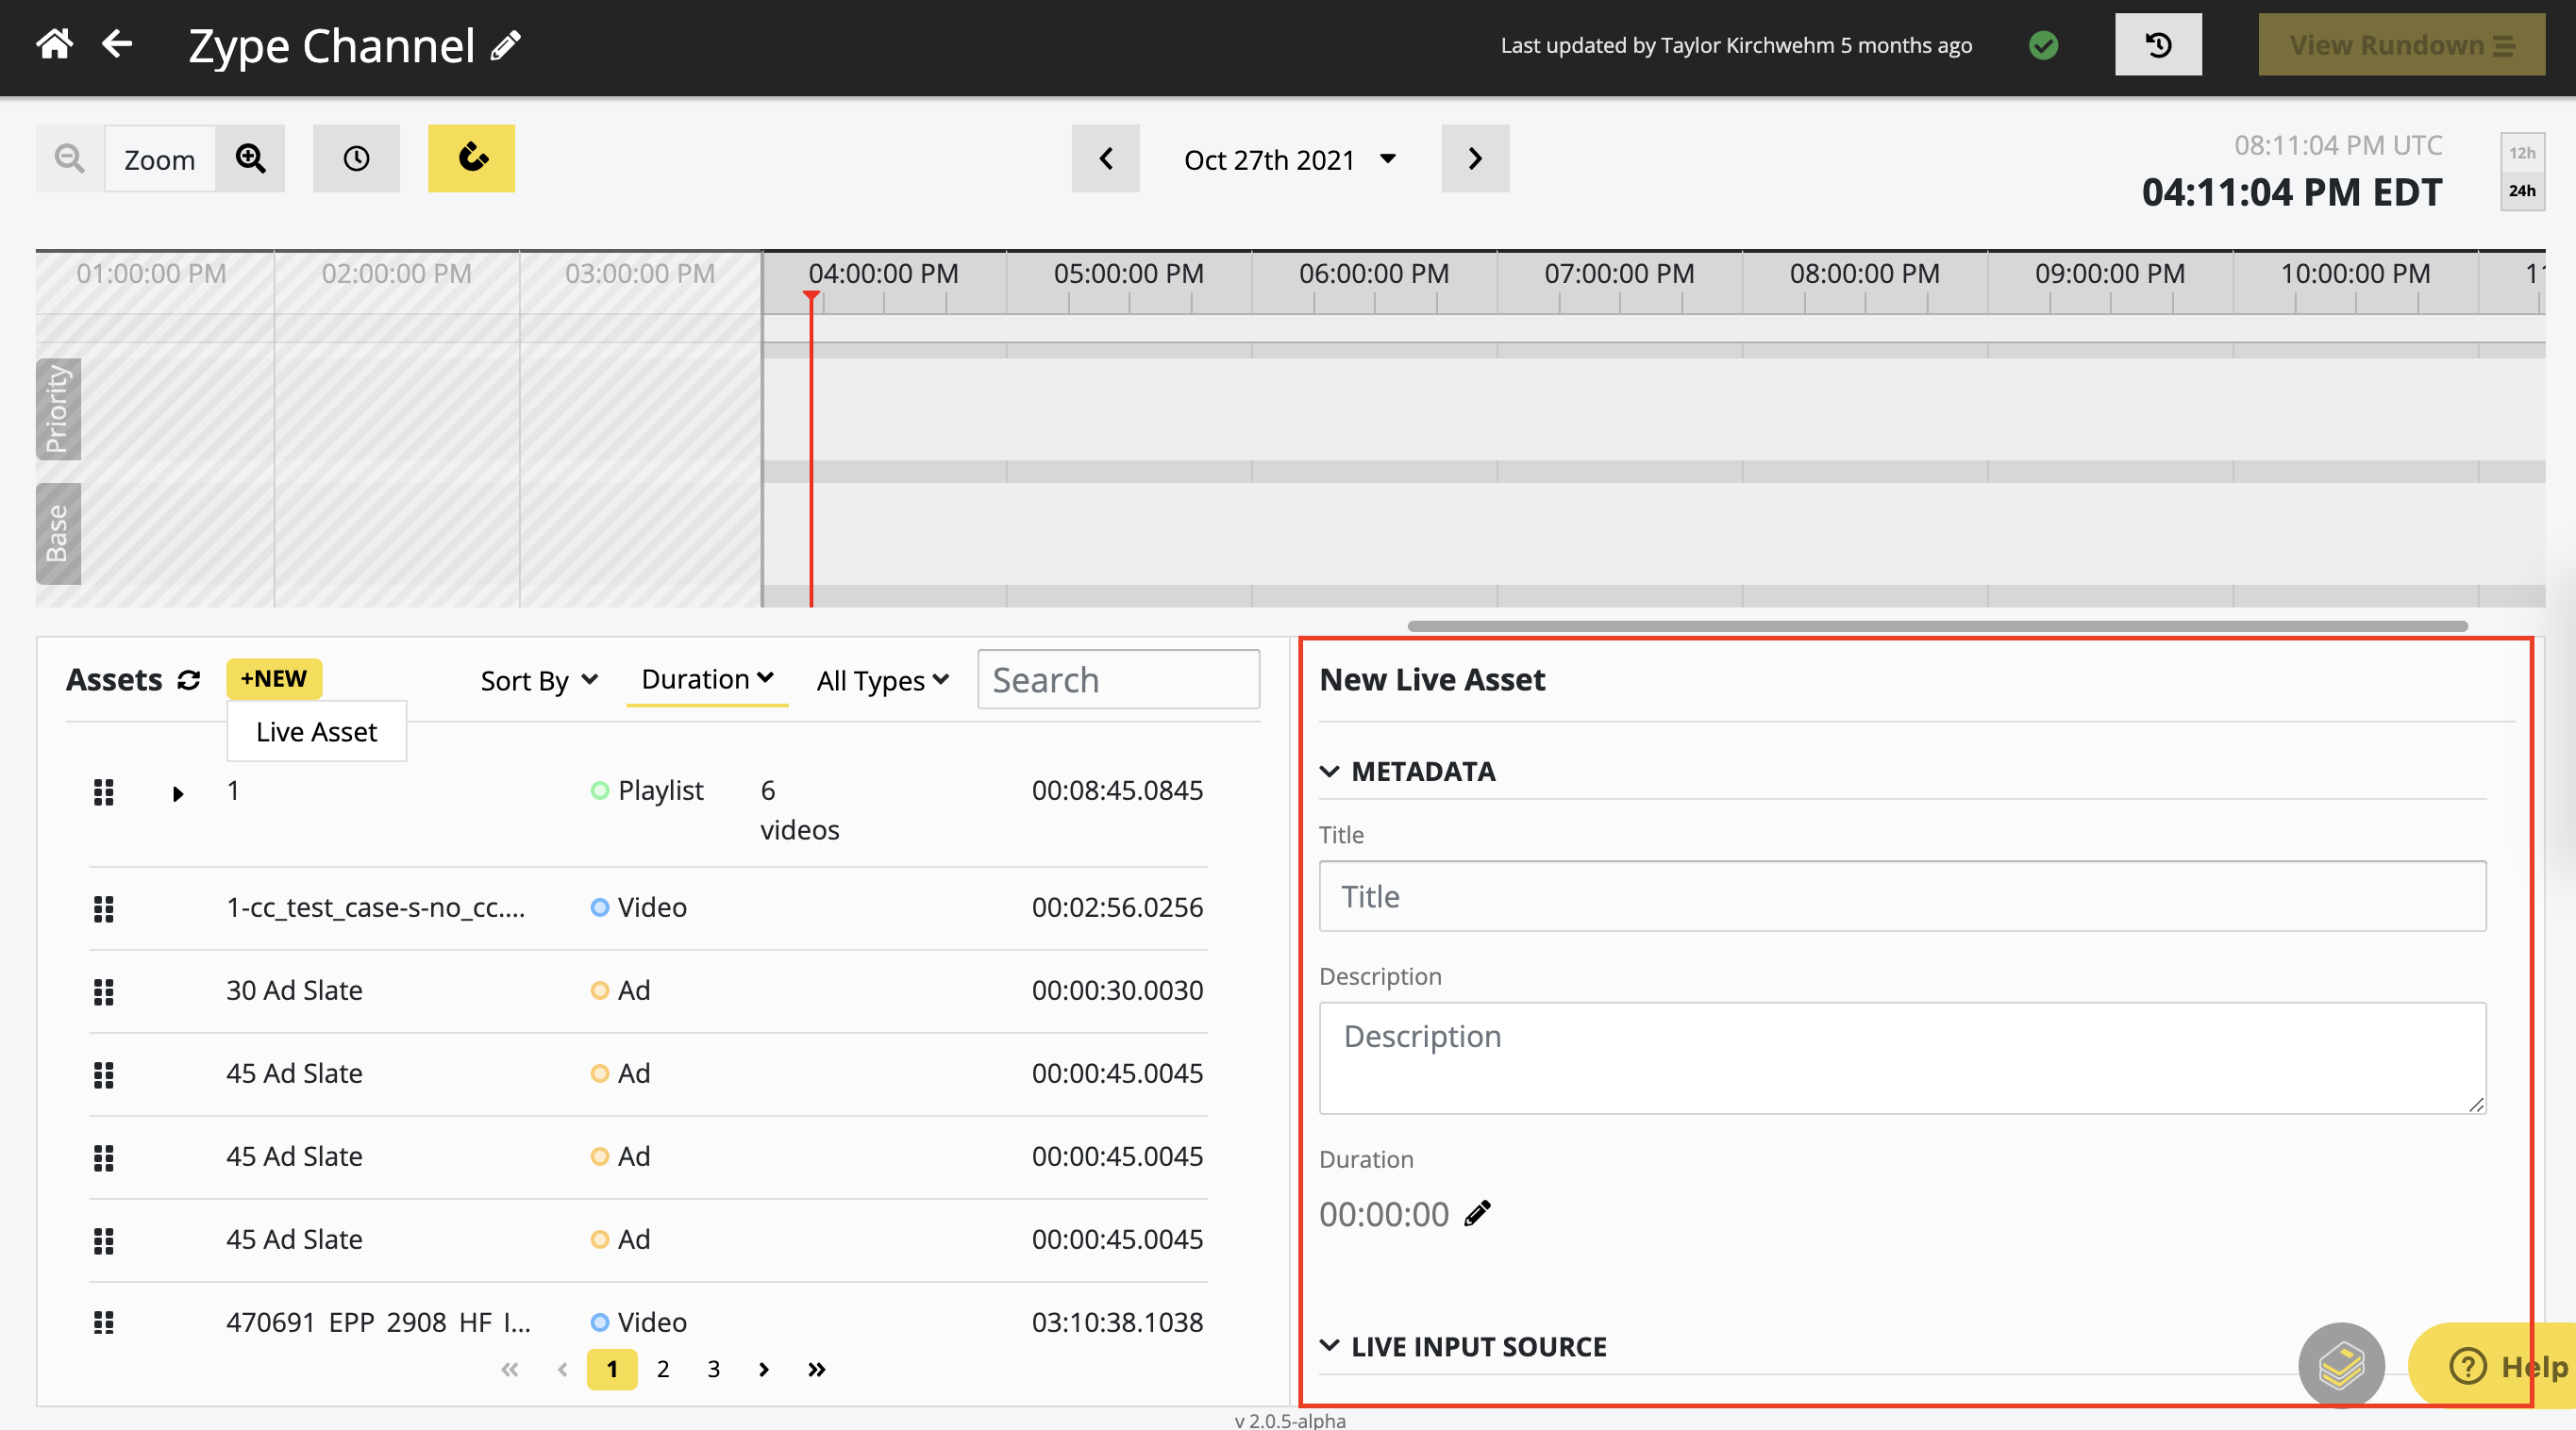This screenshot has width=2576, height=1430.
Task: Switch to 24h time format
Action: tap(2522, 190)
